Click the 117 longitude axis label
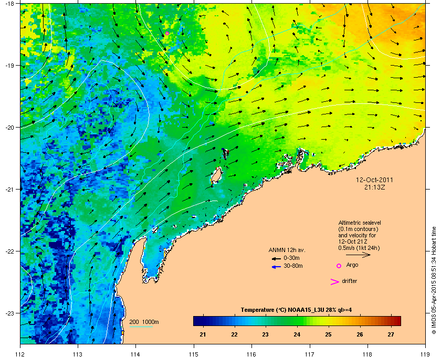The height and width of the screenshot is (357, 441). [309, 354]
